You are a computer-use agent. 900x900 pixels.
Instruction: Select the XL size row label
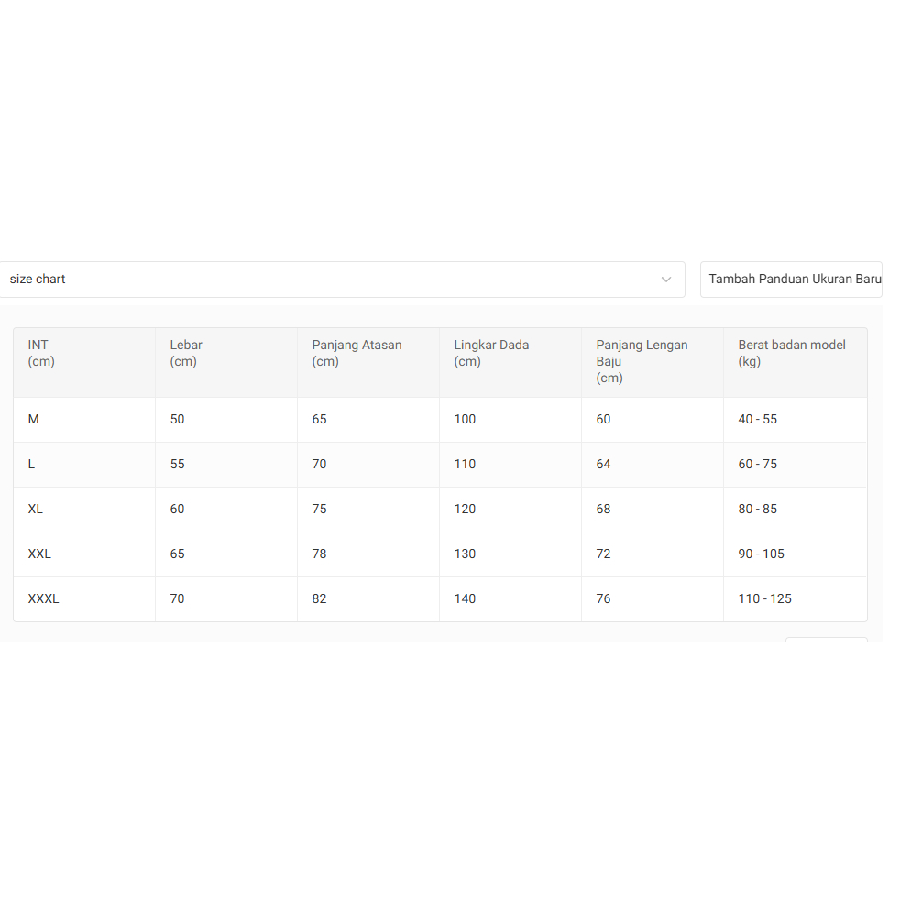coord(36,510)
